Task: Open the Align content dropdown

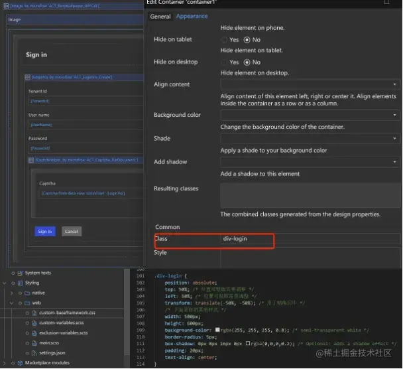Action: coord(310,84)
